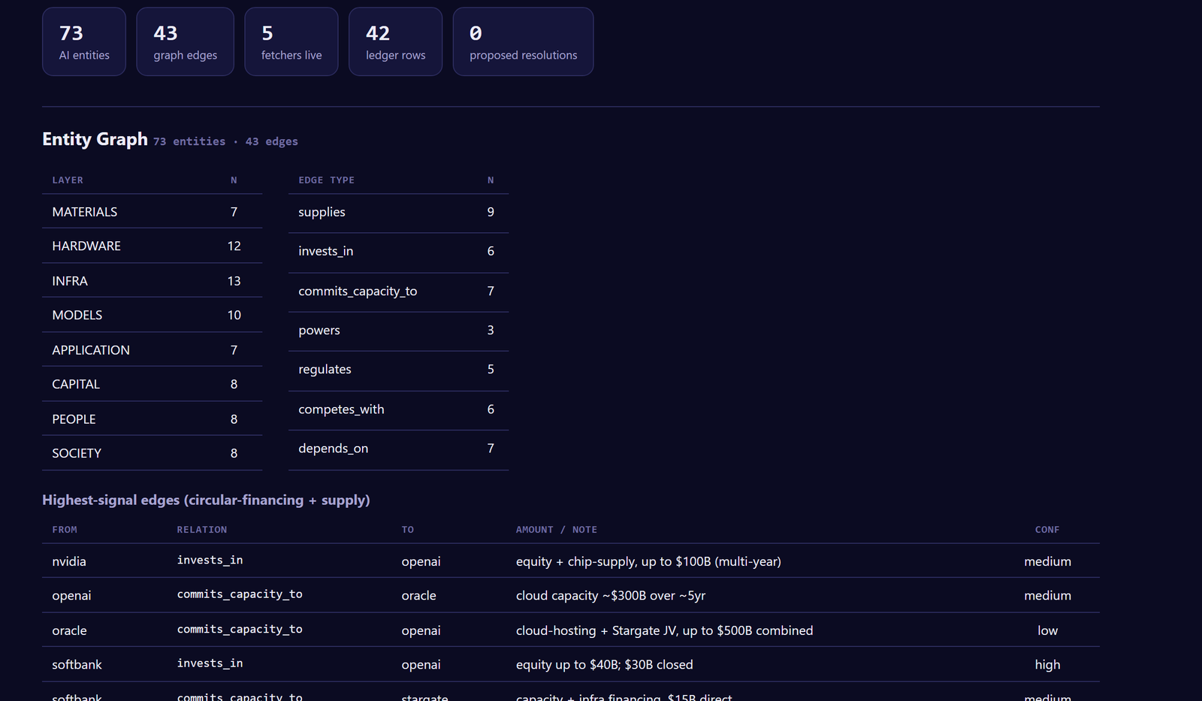The height and width of the screenshot is (701, 1202).
Task: Click the invests_in edge type row
Action: (398, 252)
